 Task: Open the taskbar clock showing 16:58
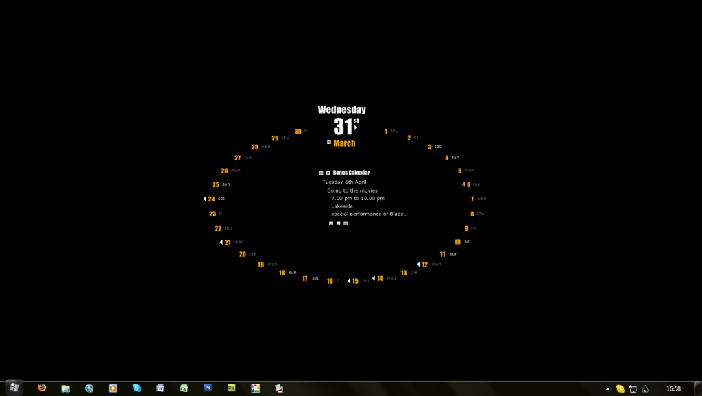pyautogui.click(x=673, y=389)
